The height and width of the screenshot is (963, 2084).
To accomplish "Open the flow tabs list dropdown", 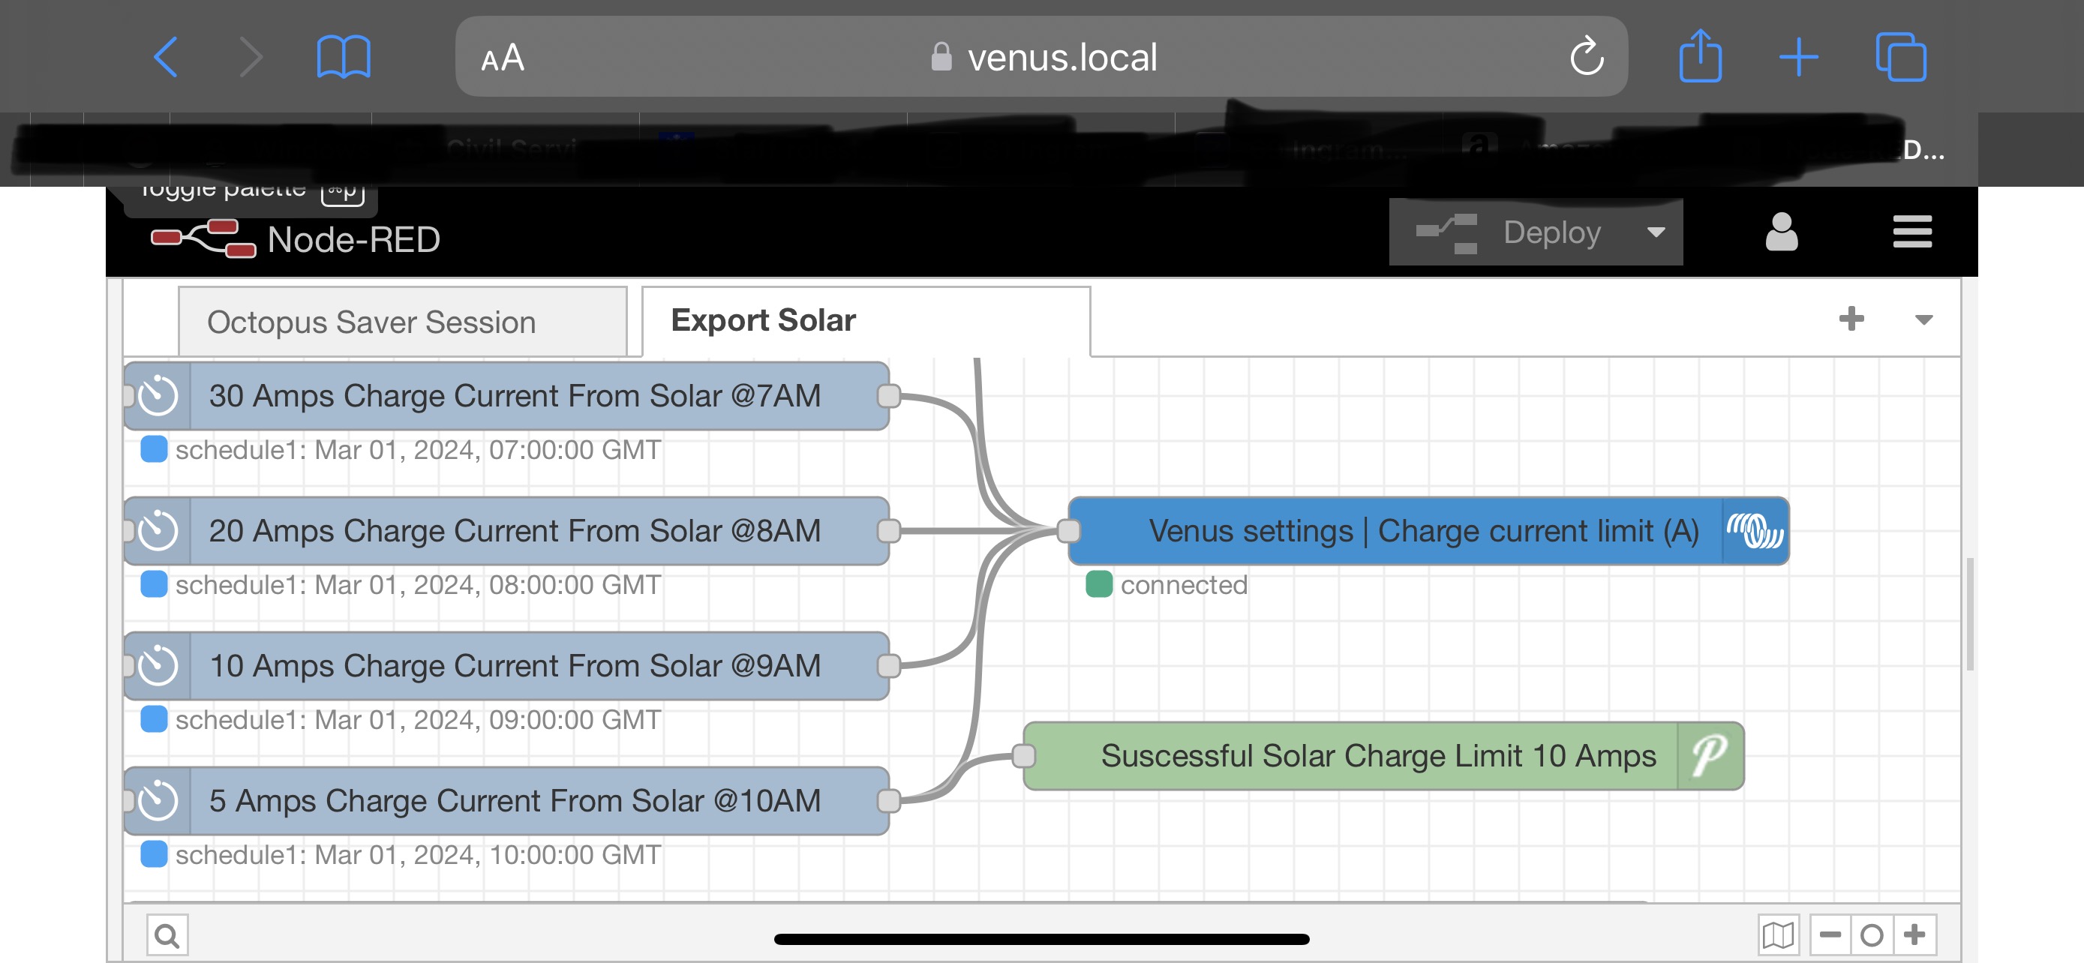I will coord(1923,320).
